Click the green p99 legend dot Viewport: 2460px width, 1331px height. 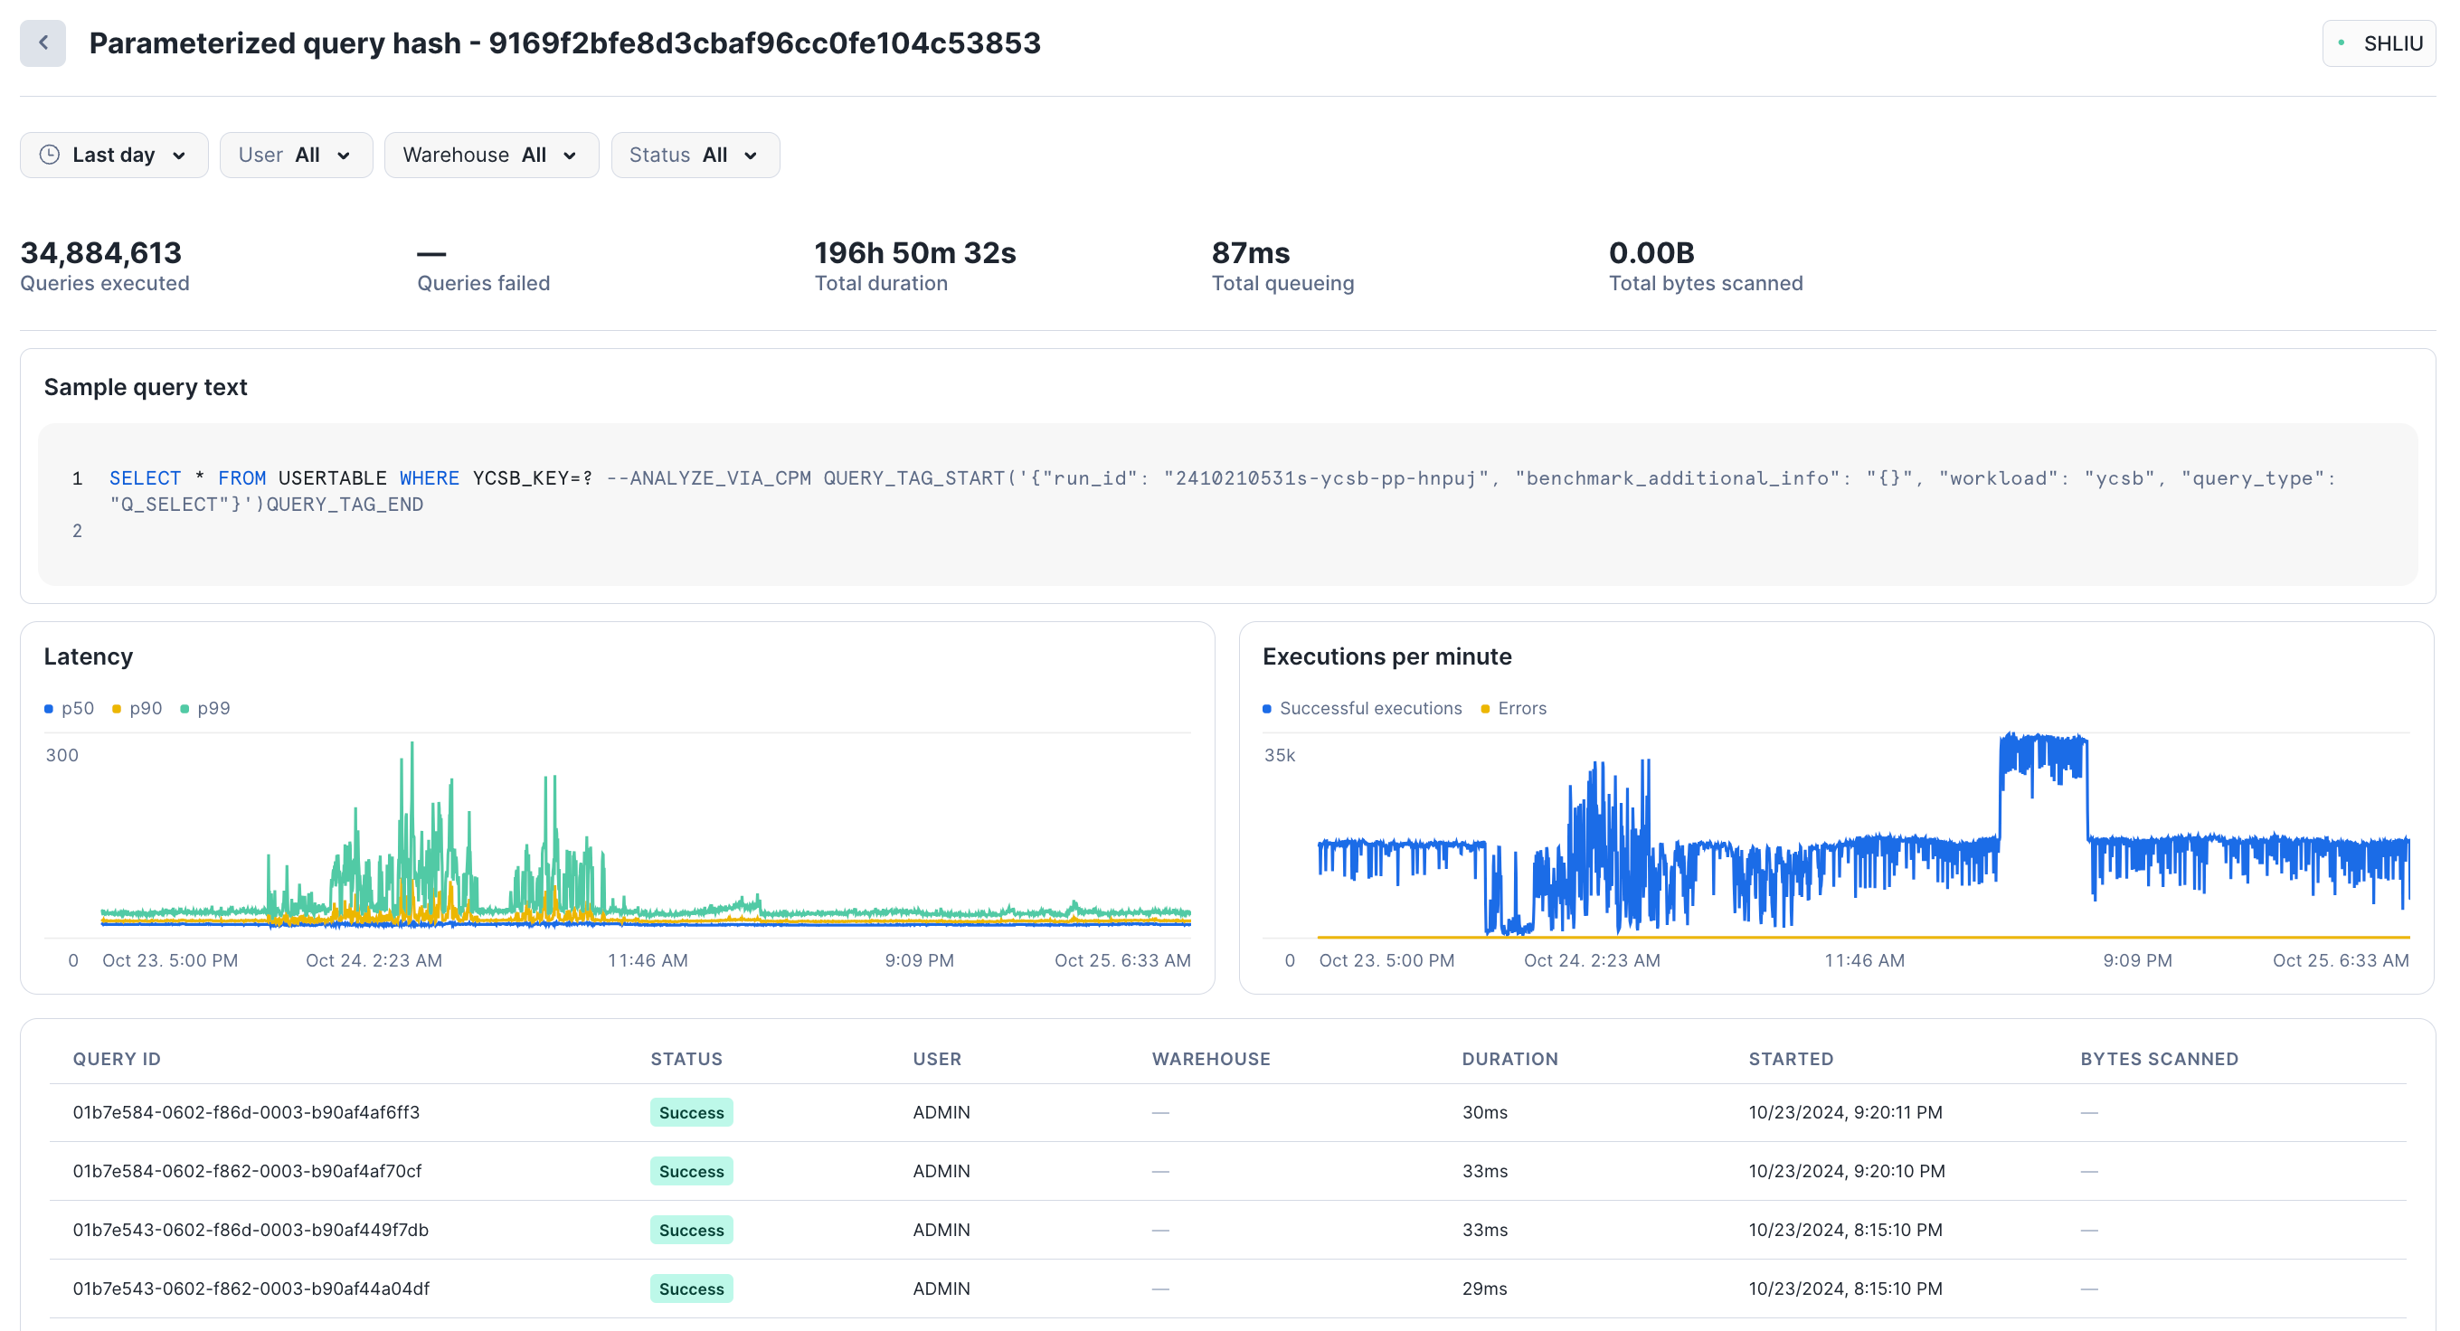(184, 709)
